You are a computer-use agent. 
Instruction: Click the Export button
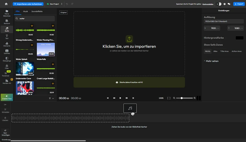[x=239, y=4]
